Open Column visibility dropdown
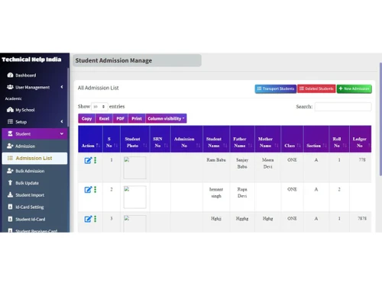This screenshot has height=286, width=382. 166,118
